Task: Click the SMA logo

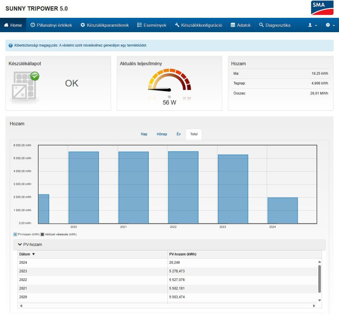Action: click(x=322, y=8)
